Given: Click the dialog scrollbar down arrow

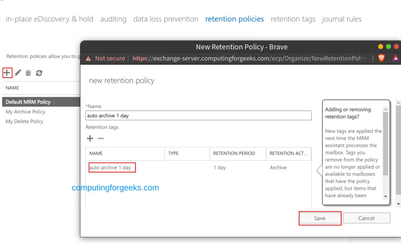Looking at the screenshot, I should (398, 204).
